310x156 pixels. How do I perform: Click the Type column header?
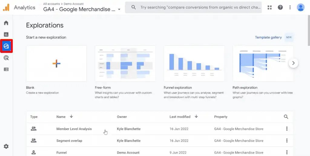tap(34, 117)
